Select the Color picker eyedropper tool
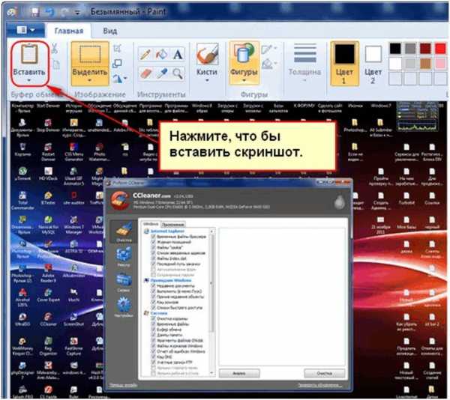The height and width of the screenshot is (400, 450). [162, 71]
